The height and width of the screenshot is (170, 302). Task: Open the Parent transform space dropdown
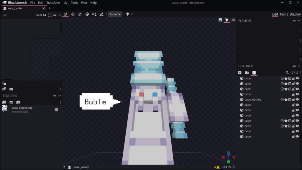(x=115, y=14)
